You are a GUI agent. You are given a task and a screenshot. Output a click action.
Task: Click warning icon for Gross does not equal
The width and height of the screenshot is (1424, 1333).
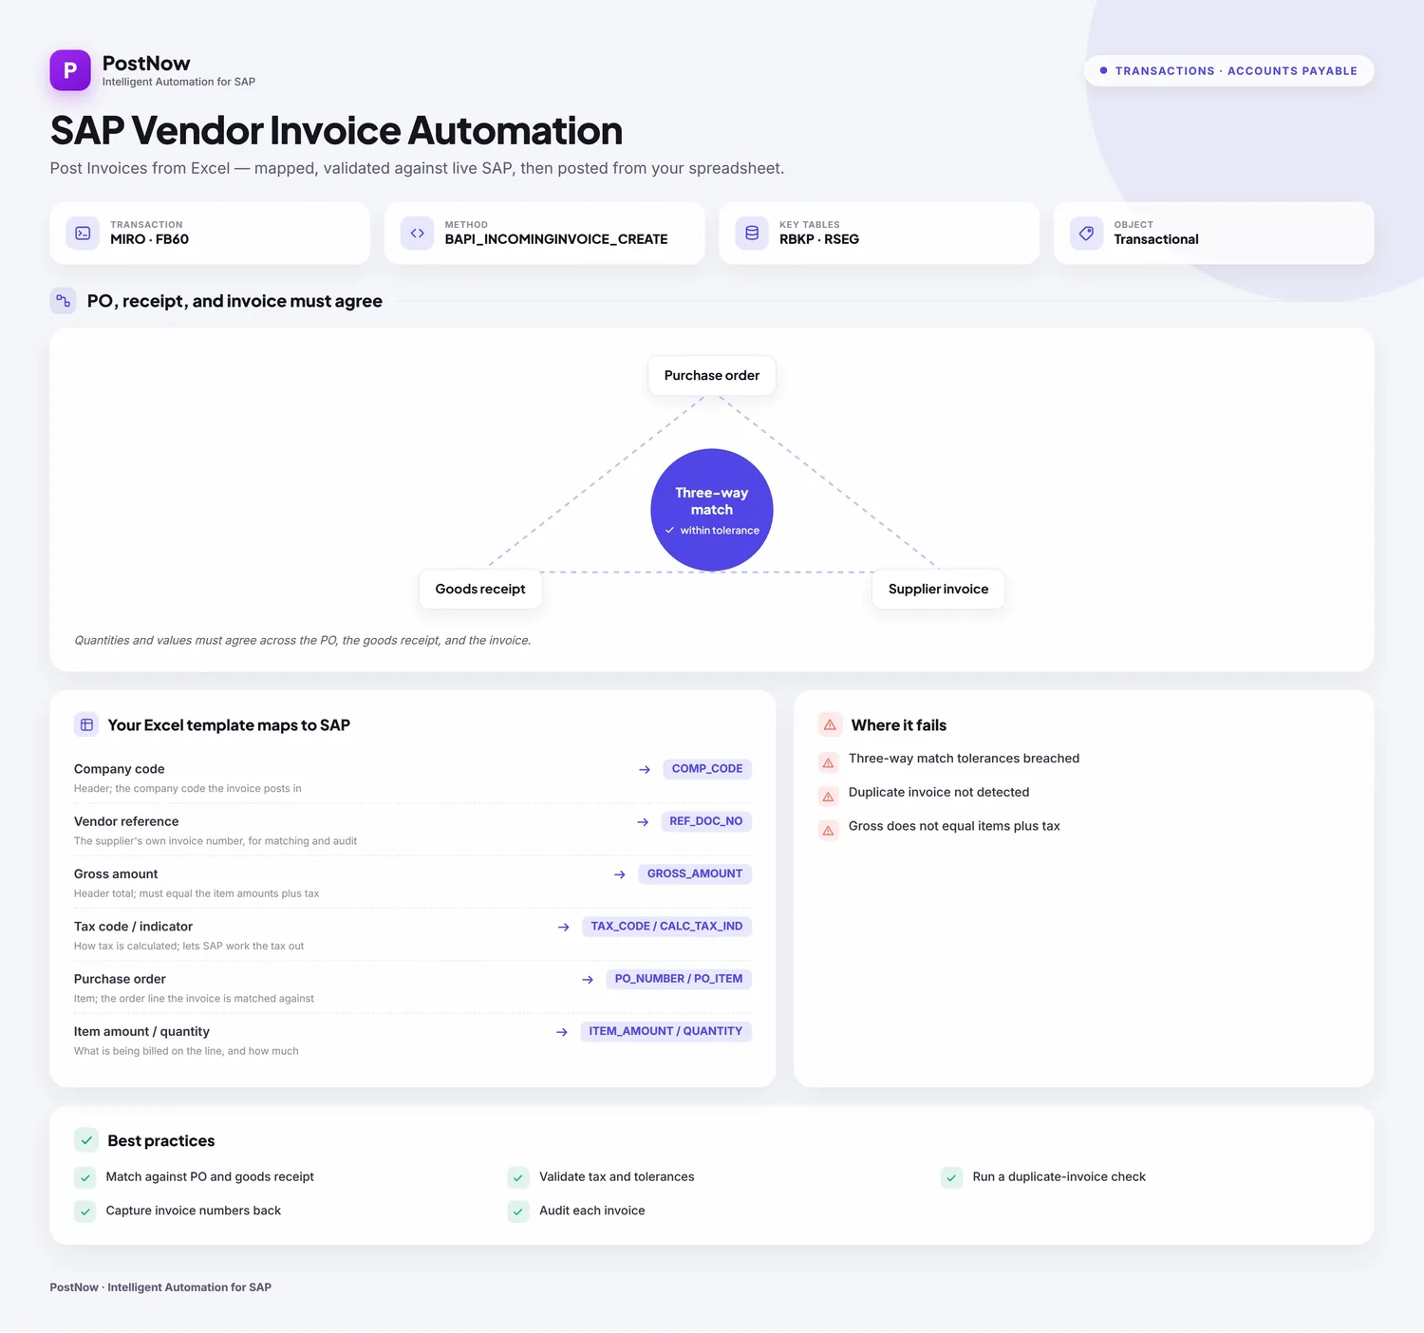[828, 831]
